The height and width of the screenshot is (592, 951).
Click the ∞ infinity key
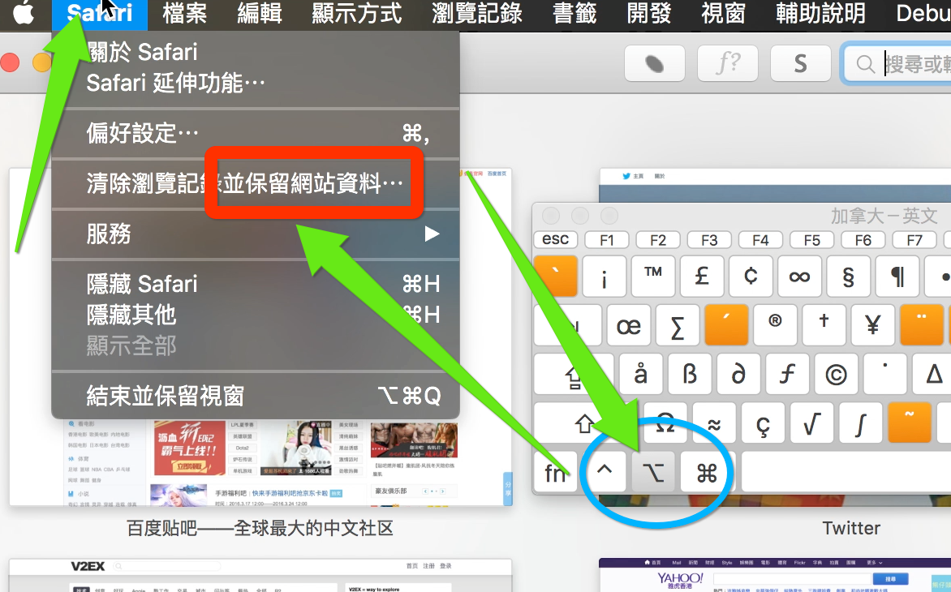point(799,276)
